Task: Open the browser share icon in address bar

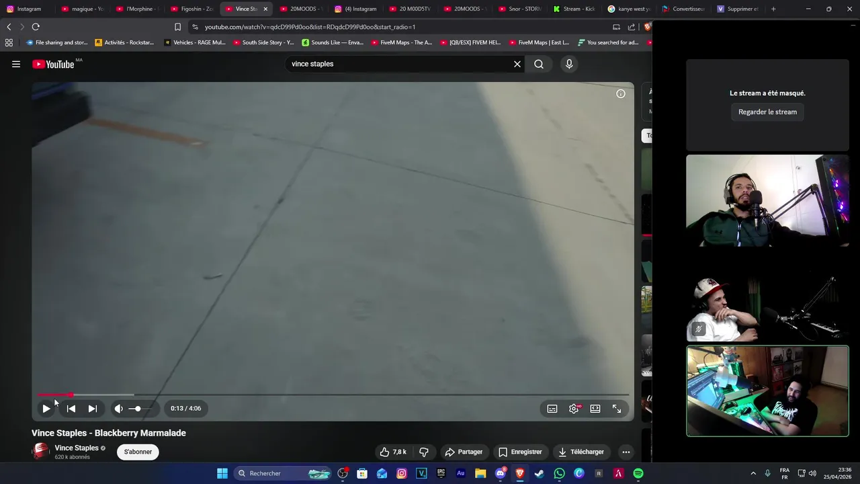Action: click(x=631, y=27)
